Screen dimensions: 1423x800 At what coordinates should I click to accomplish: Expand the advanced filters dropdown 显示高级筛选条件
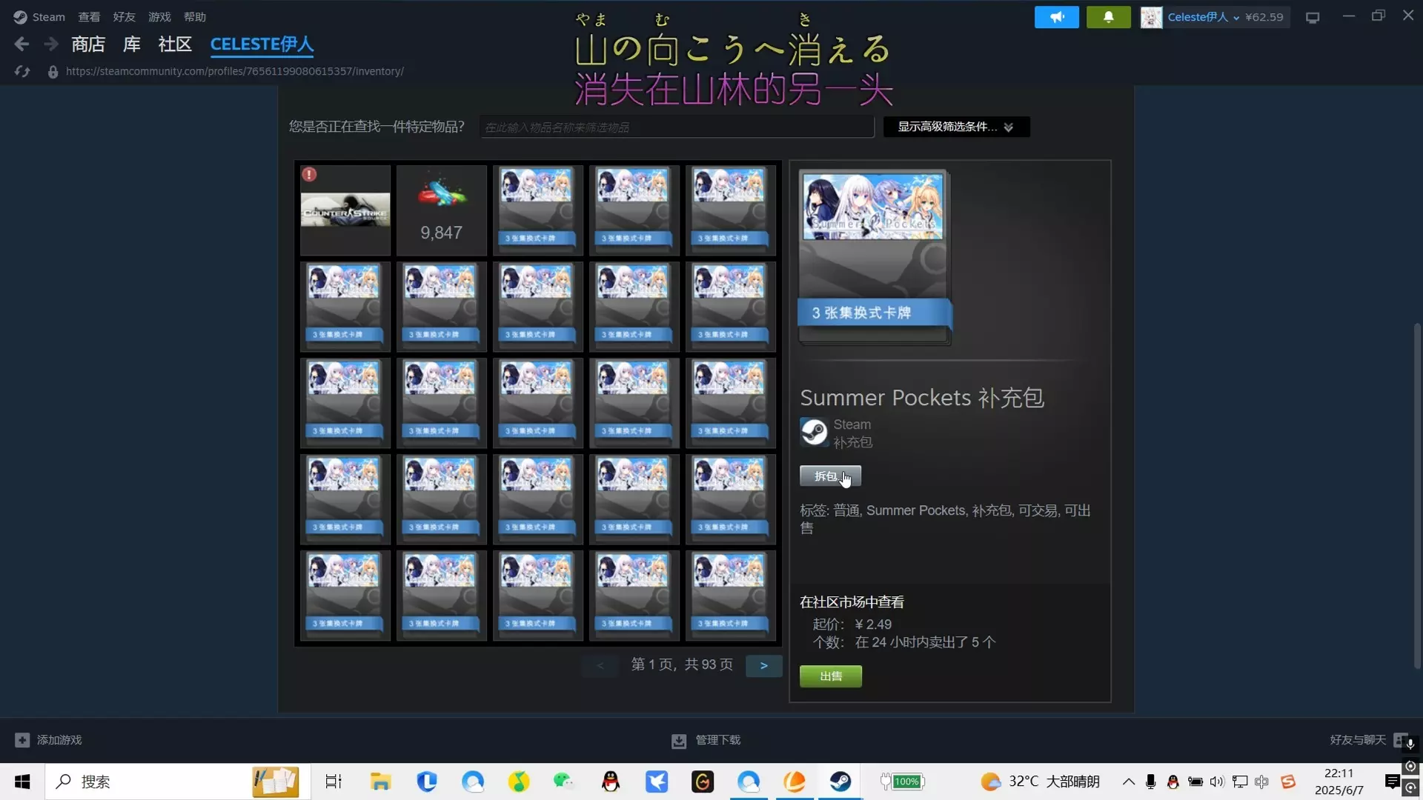956,127
